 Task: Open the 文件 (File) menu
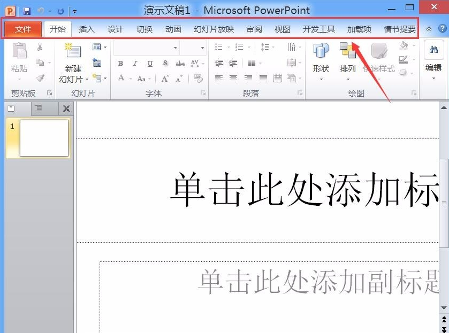click(x=22, y=29)
